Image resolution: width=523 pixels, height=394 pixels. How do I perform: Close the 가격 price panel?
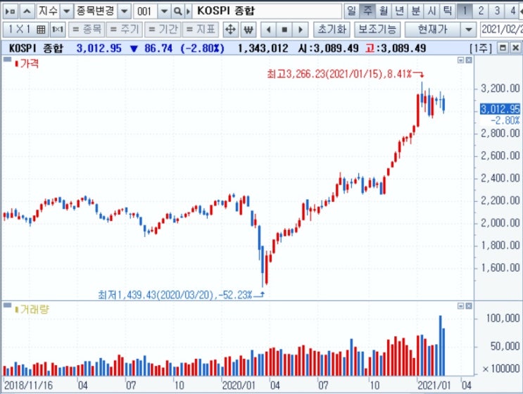pos(469,60)
